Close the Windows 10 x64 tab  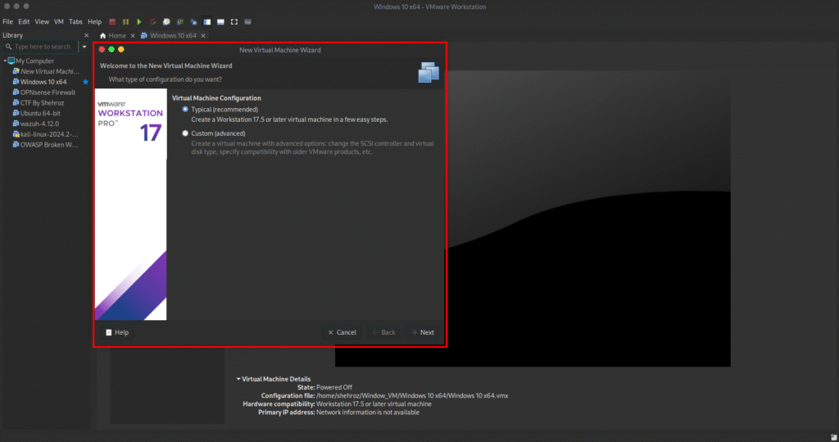pos(203,36)
